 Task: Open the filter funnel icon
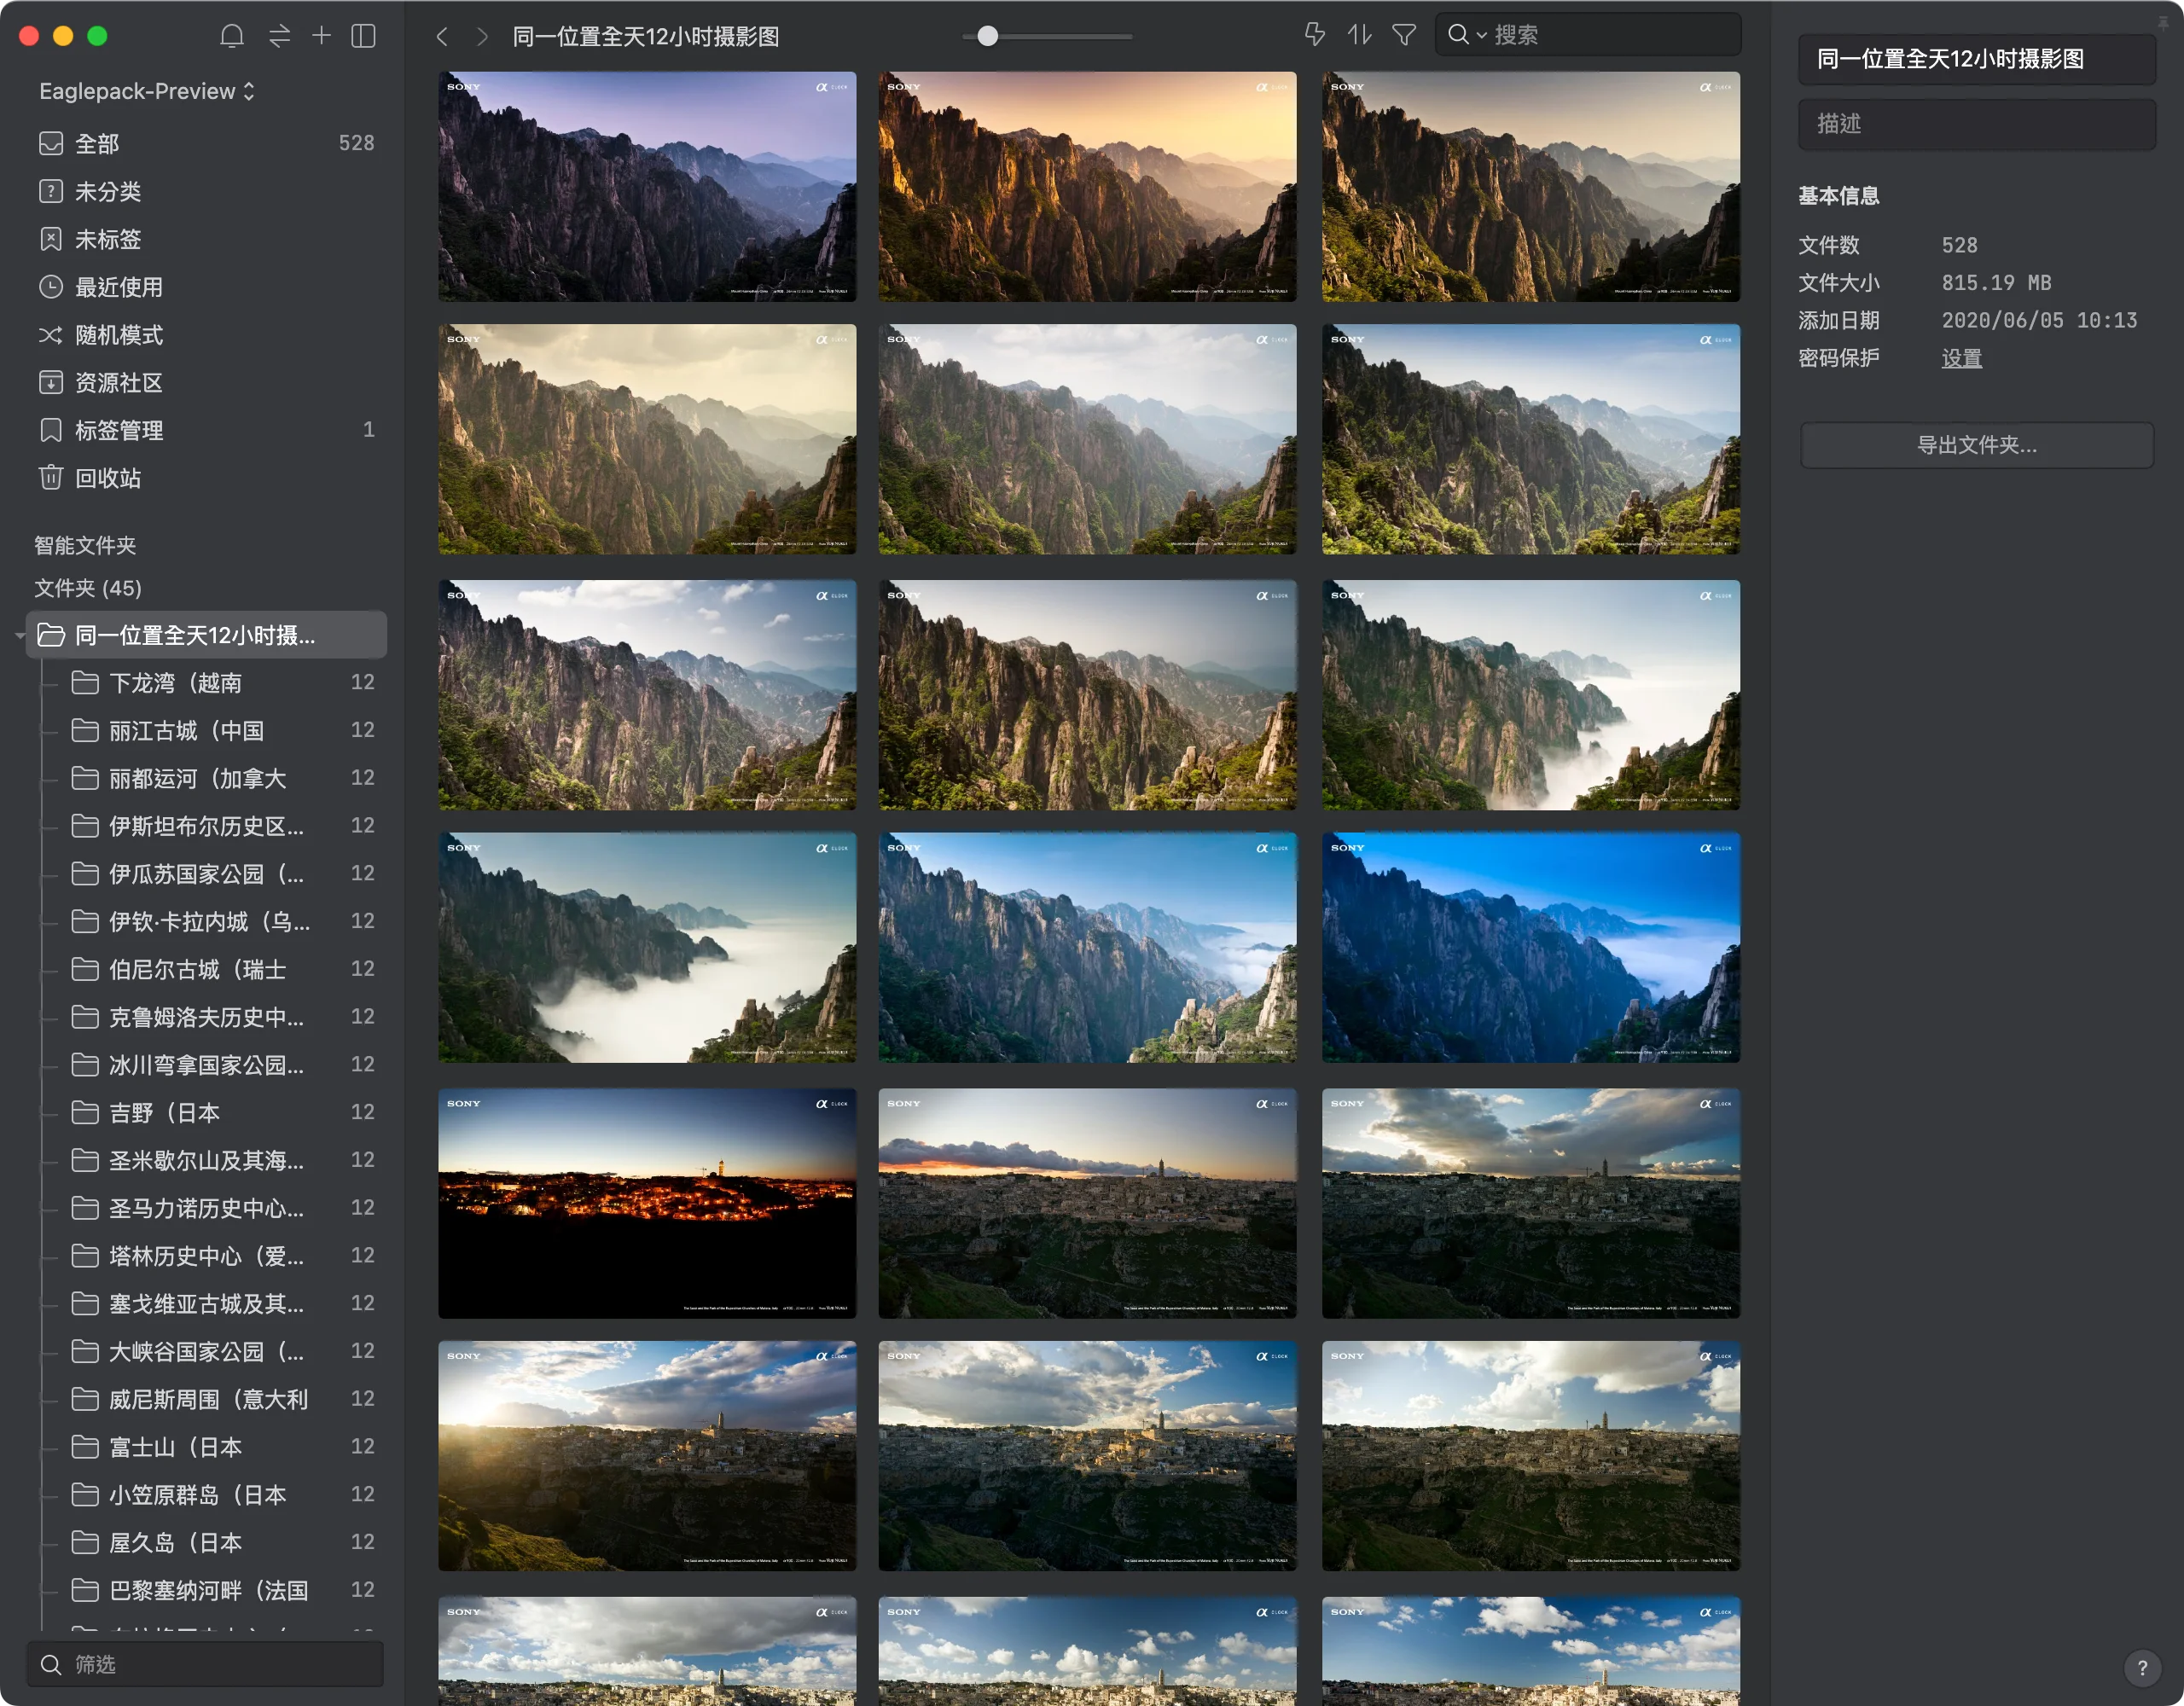pos(1404,35)
